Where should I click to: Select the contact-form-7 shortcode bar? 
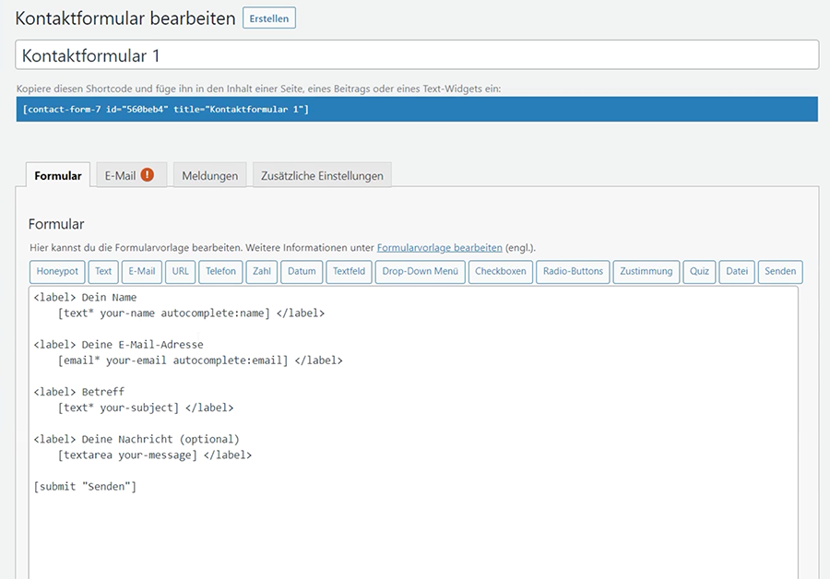417,110
